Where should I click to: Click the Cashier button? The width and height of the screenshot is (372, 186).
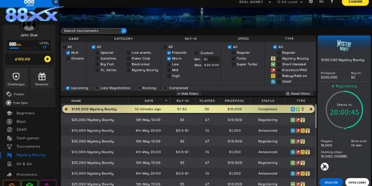click(x=355, y=2)
